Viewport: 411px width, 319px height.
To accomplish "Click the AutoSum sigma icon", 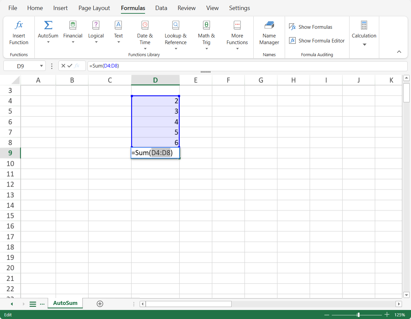I will 48,25.
